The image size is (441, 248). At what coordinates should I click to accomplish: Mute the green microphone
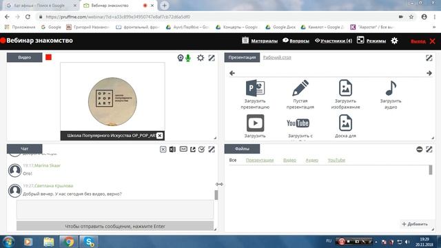pos(188,58)
